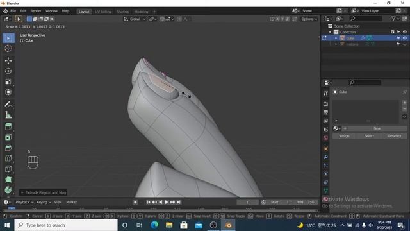410x231 pixels.
Task: Toggle Collection visibility eye icon
Action: (404, 32)
